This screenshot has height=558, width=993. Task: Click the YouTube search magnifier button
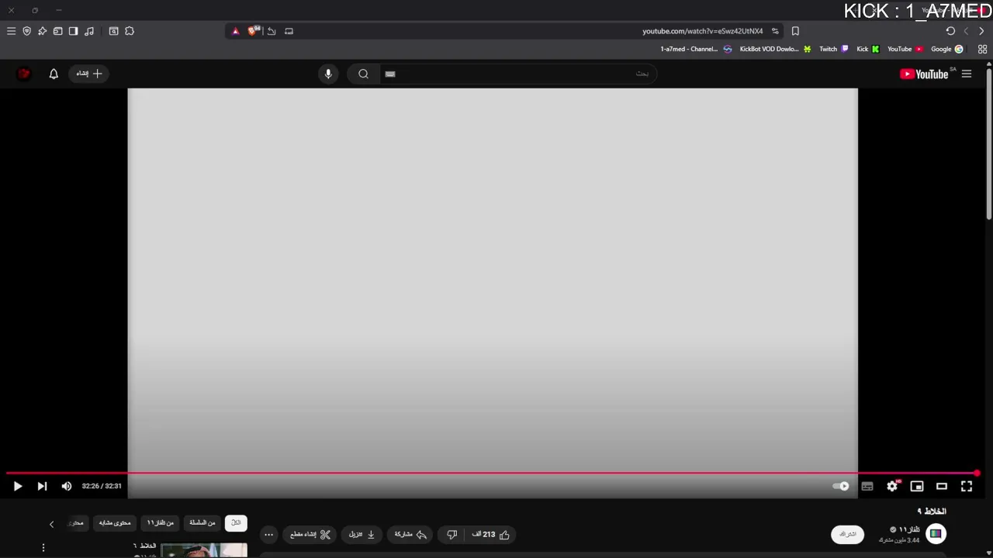tap(363, 74)
